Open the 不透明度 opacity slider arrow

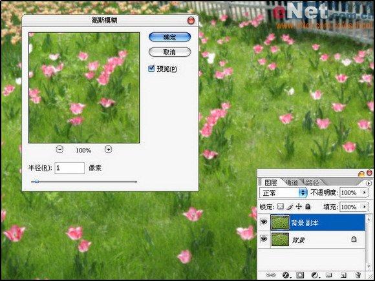click(365, 193)
